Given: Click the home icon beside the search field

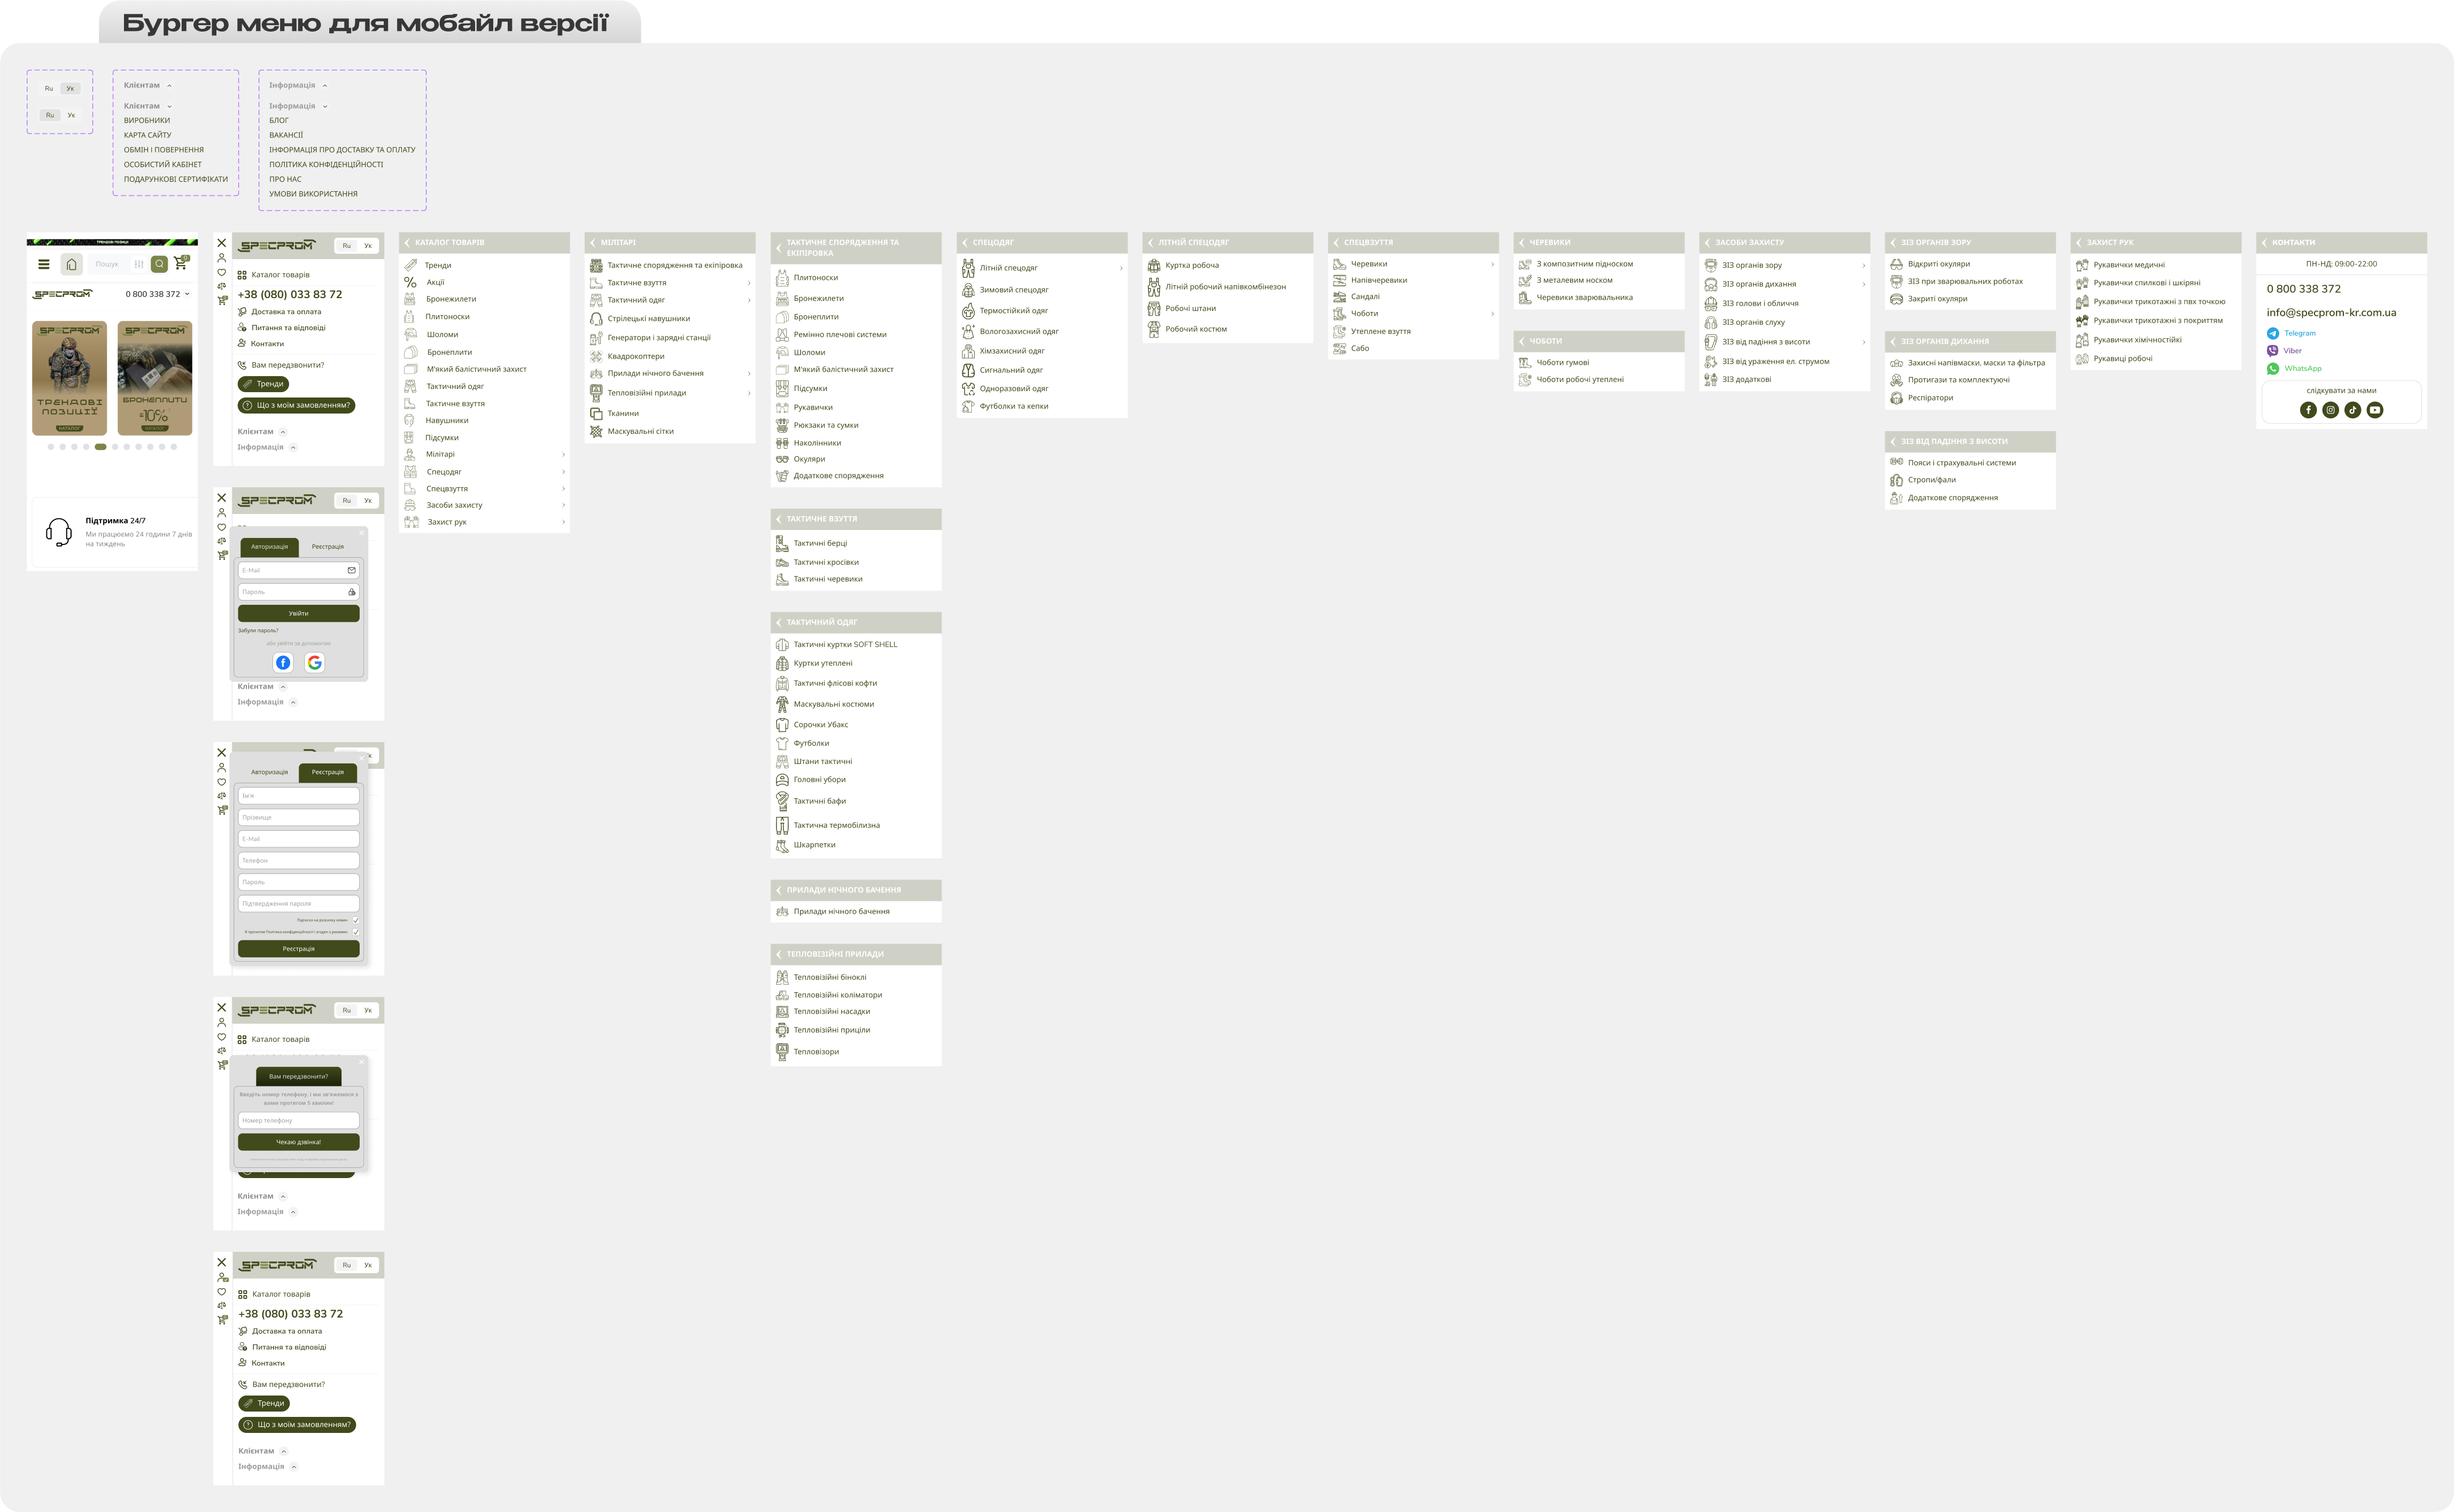Looking at the screenshot, I should (x=71, y=264).
